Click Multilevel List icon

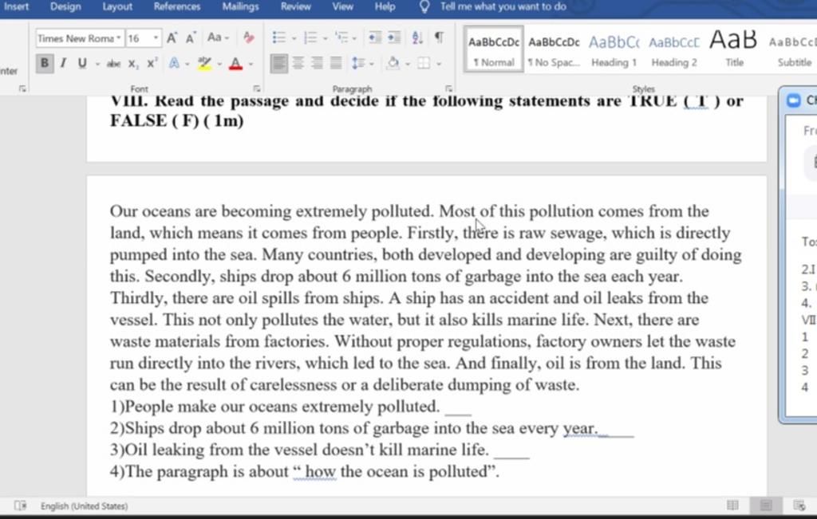pos(341,37)
